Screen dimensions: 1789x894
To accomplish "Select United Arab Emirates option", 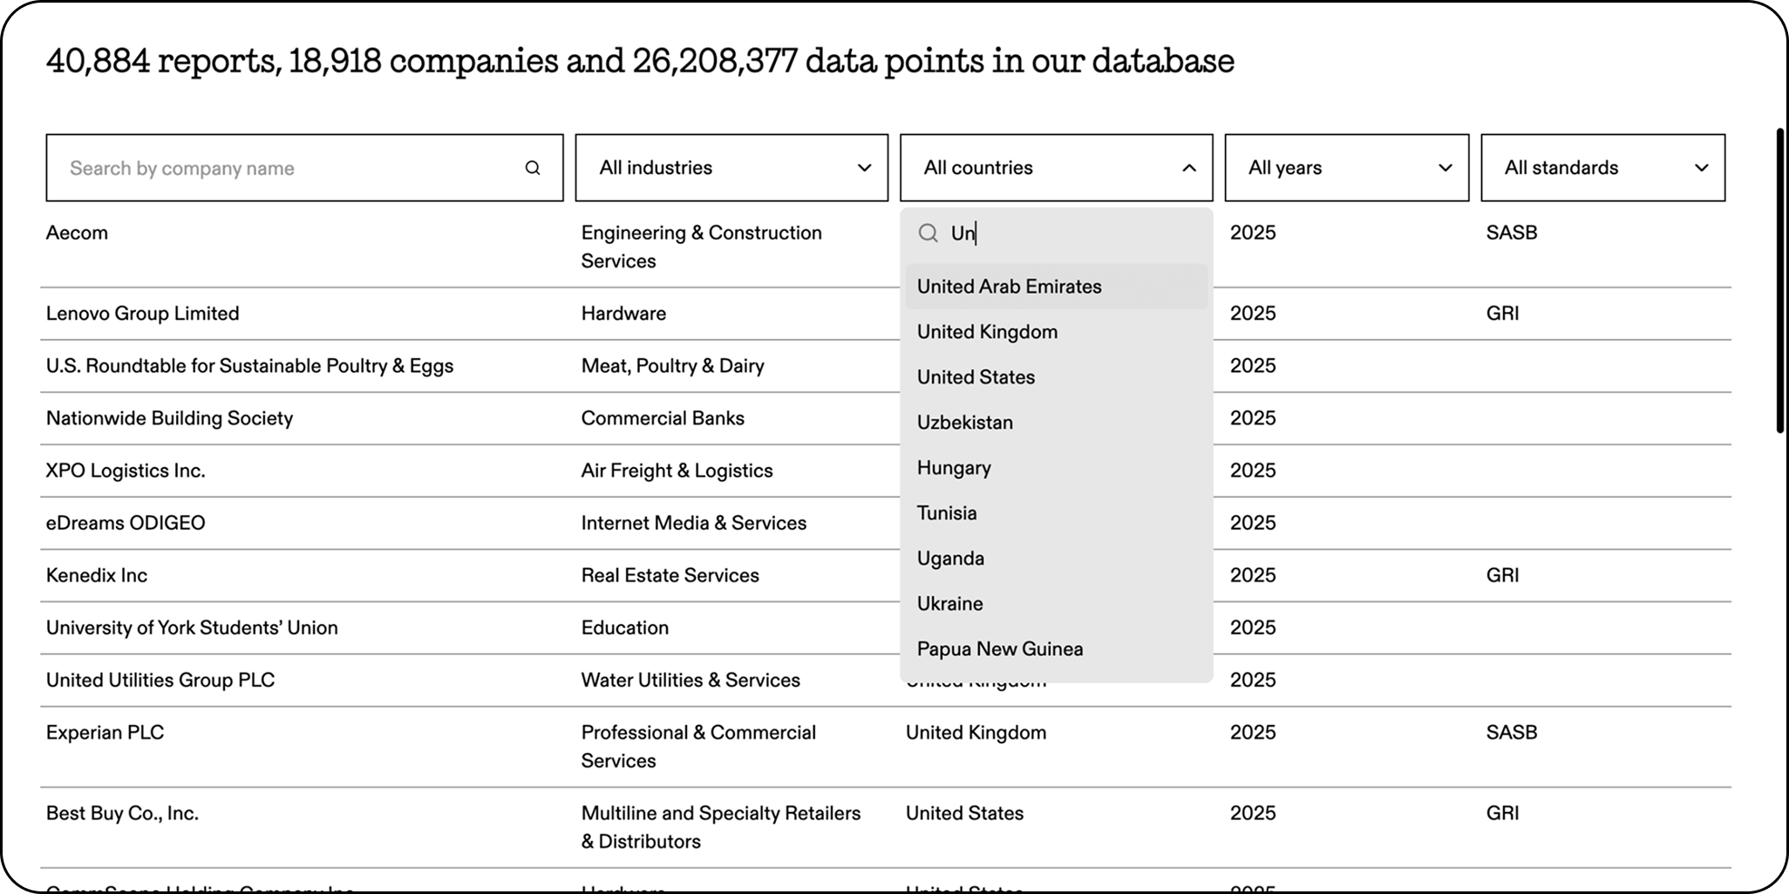I will [x=1056, y=287].
